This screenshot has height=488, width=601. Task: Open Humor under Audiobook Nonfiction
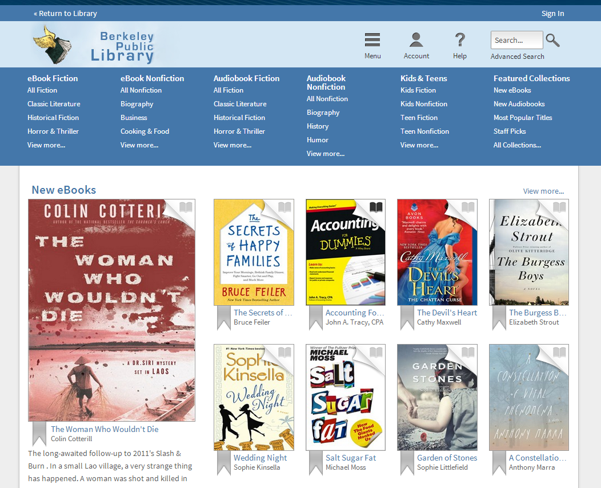[x=318, y=140]
